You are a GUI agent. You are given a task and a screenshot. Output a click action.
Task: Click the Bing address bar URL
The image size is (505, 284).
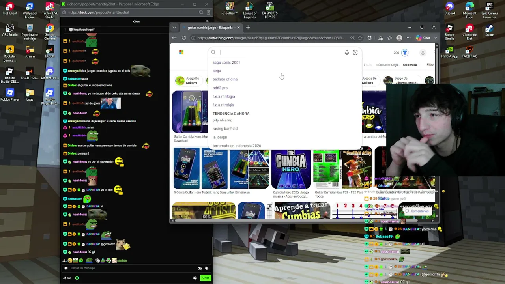271,38
